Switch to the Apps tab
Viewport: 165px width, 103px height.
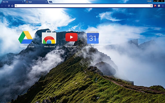(x=36, y=2)
